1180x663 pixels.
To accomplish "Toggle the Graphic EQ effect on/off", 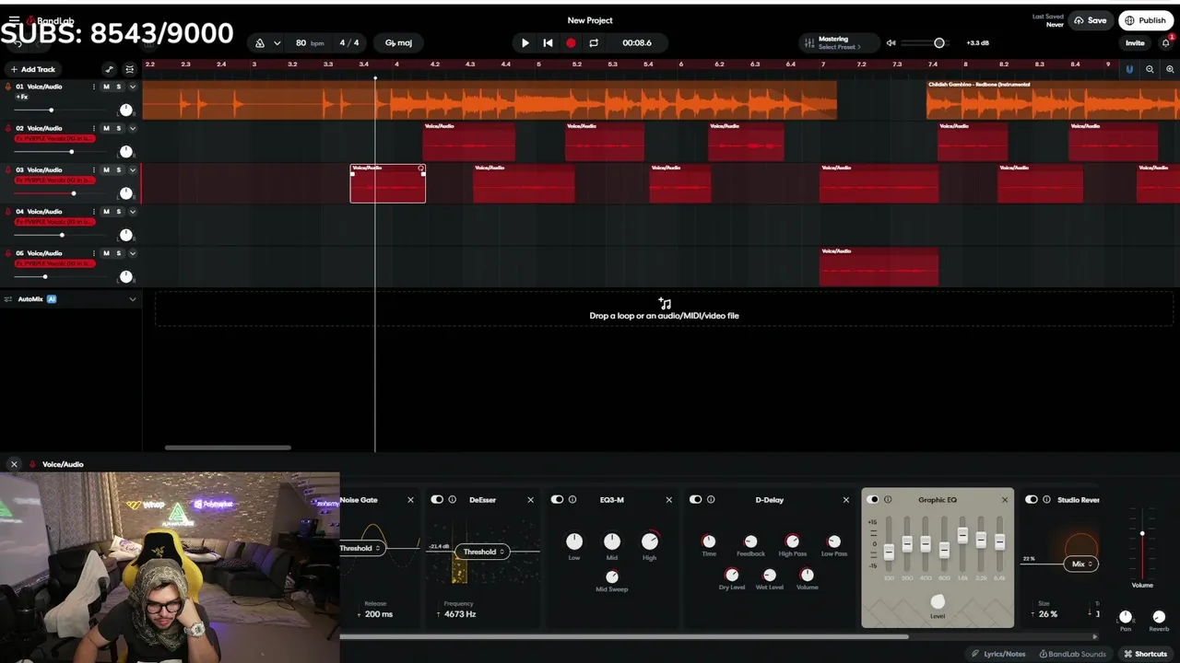I will tap(872, 500).
